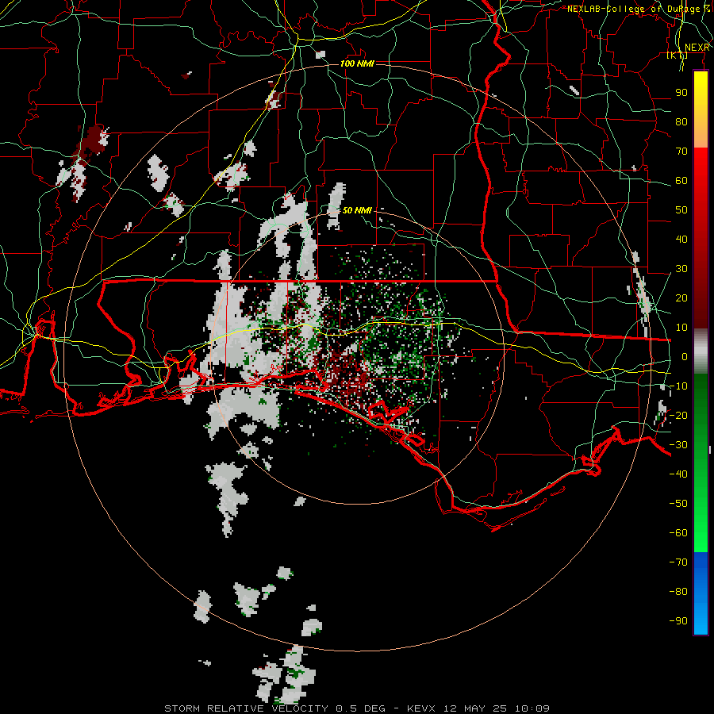Click the positive "70" scale value

coord(681,152)
